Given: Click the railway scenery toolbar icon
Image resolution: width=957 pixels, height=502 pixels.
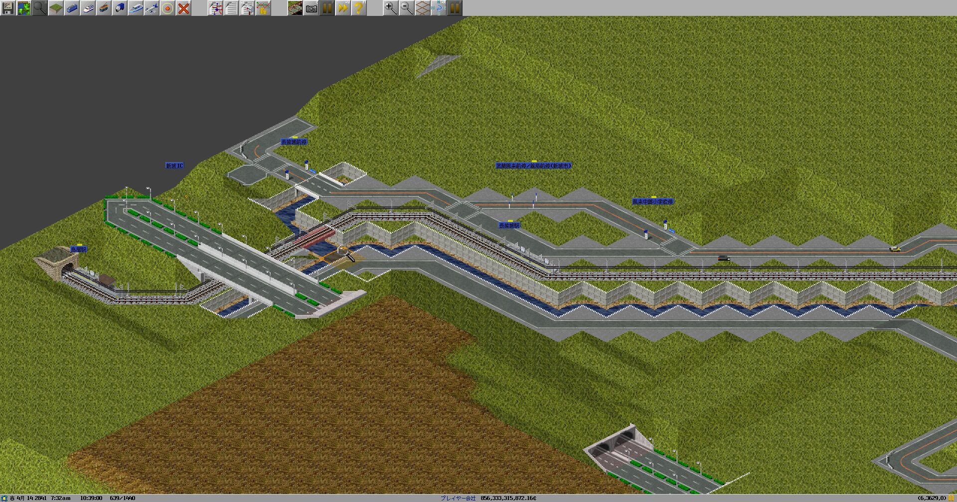Looking at the screenshot, I should [295, 8].
